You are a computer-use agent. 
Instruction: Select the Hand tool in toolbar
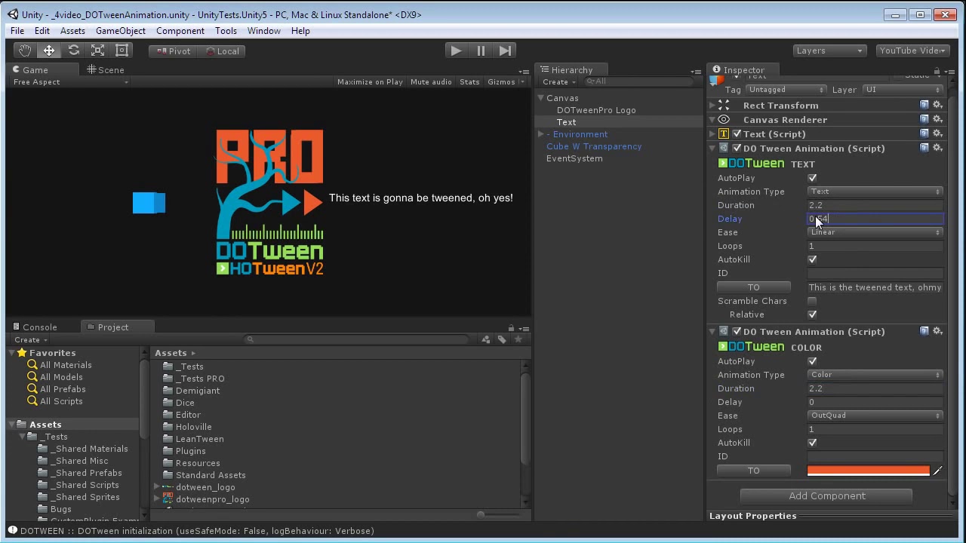[x=25, y=51]
